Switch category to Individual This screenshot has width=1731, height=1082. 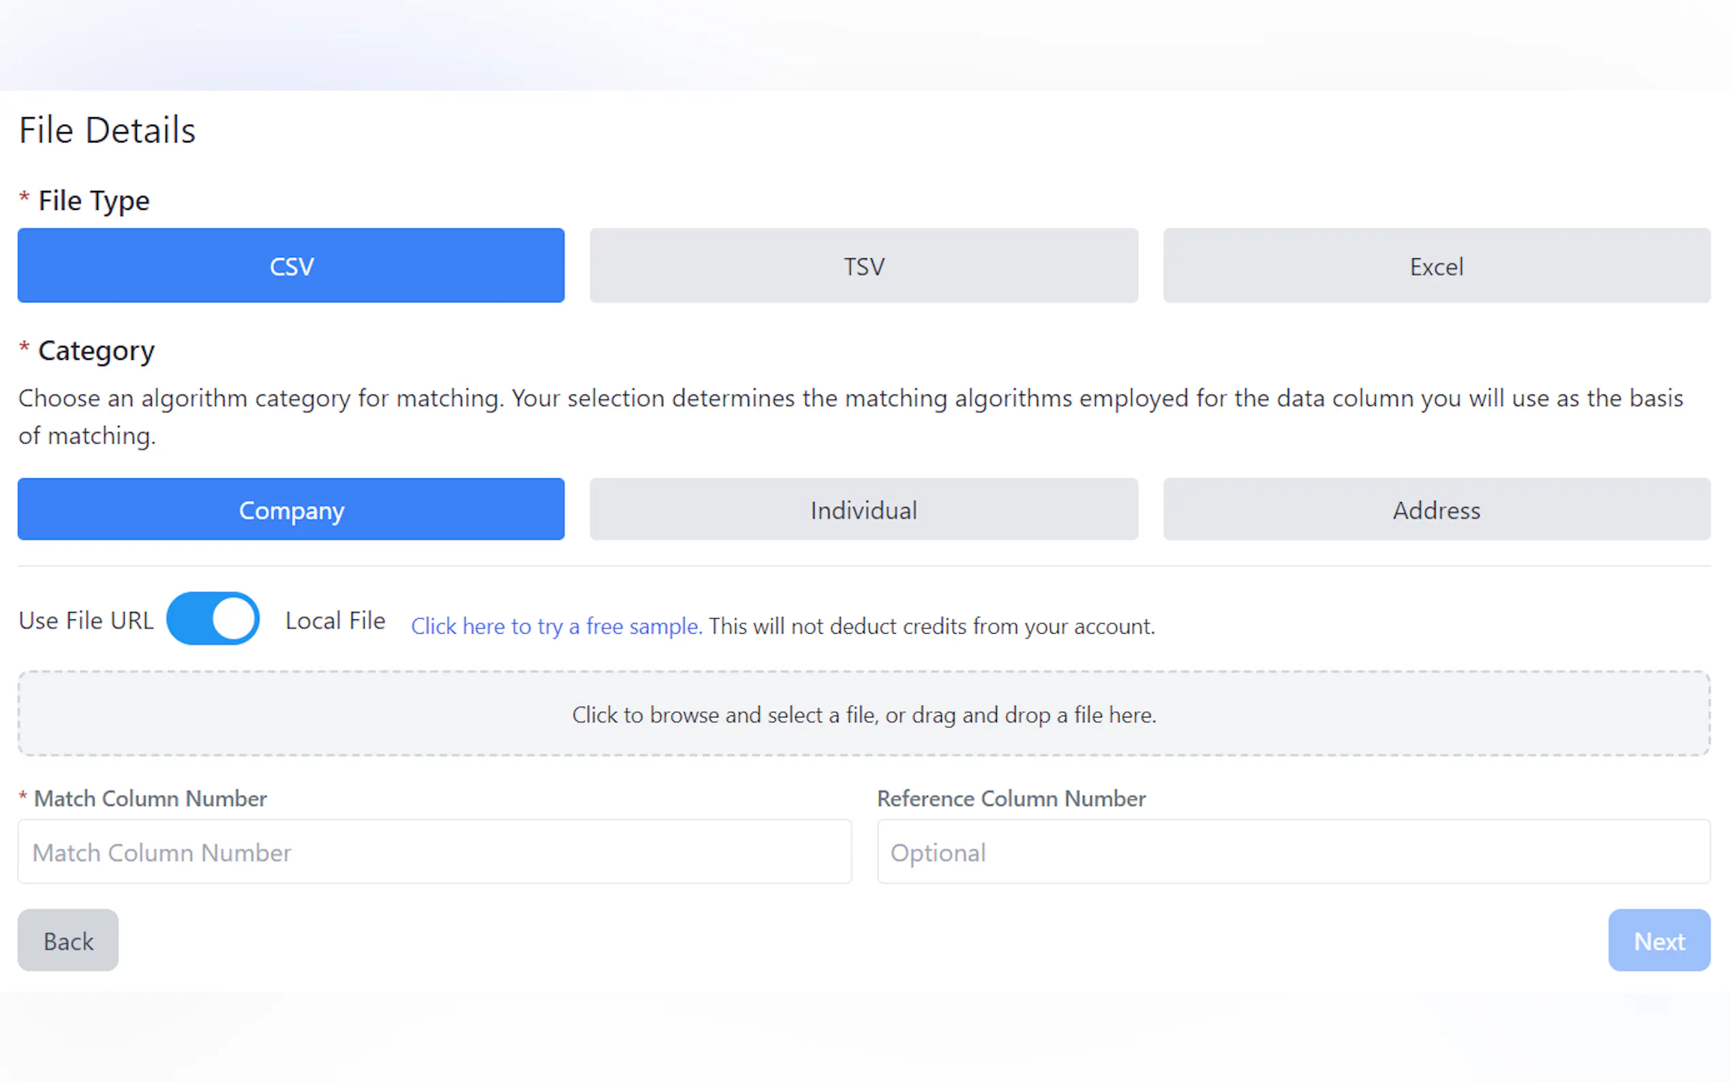pyautogui.click(x=863, y=510)
